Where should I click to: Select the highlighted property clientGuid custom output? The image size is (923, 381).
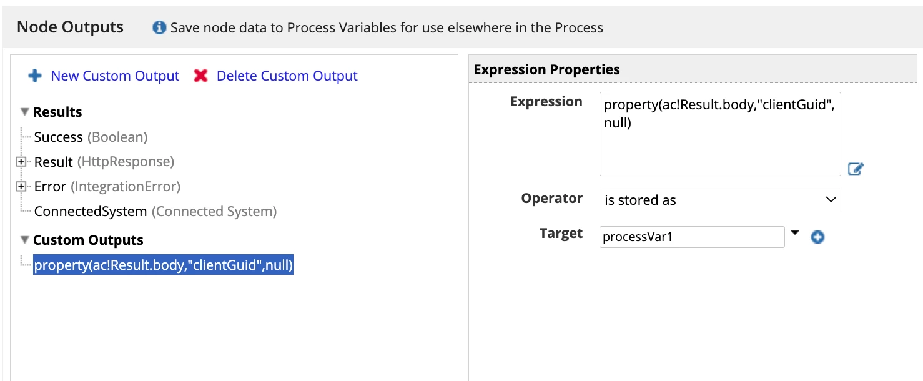(x=164, y=265)
